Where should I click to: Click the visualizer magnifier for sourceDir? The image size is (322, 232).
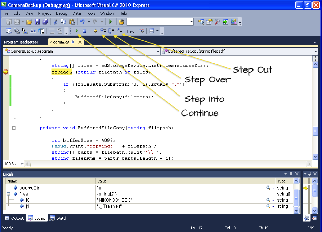pyautogui.click(x=268, y=188)
